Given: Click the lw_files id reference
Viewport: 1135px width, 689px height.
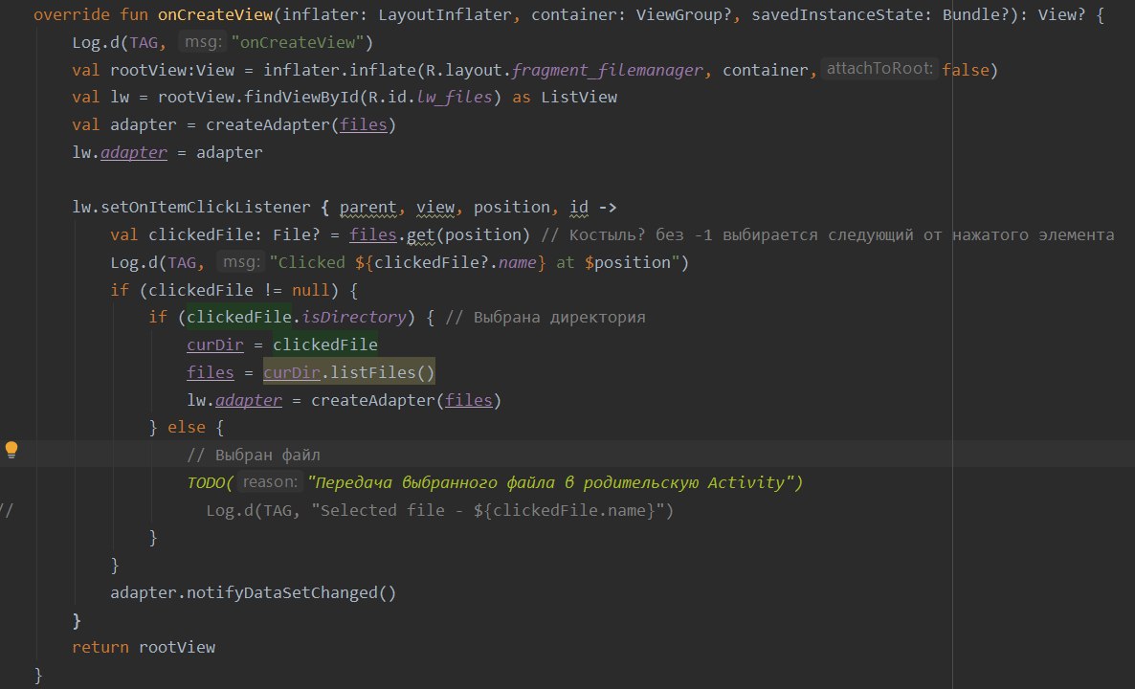Looking at the screenshot, I should (x=454, y=98).
